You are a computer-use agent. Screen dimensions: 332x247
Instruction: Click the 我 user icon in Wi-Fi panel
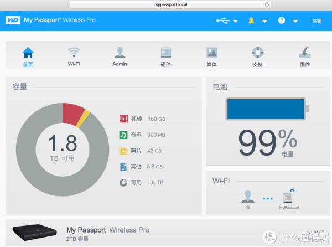[x=247, y=197]
